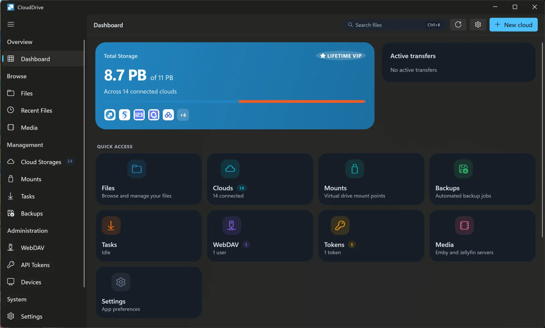Screen dimensions: 545x328
Task: Toggle the hamburger navigation menu
Action: (11, 24)
